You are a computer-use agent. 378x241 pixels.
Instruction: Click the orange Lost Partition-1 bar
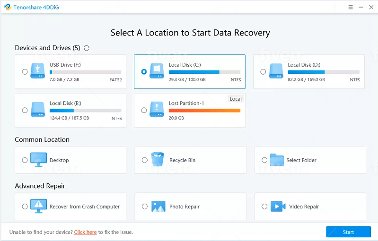[x=204, y=111]
